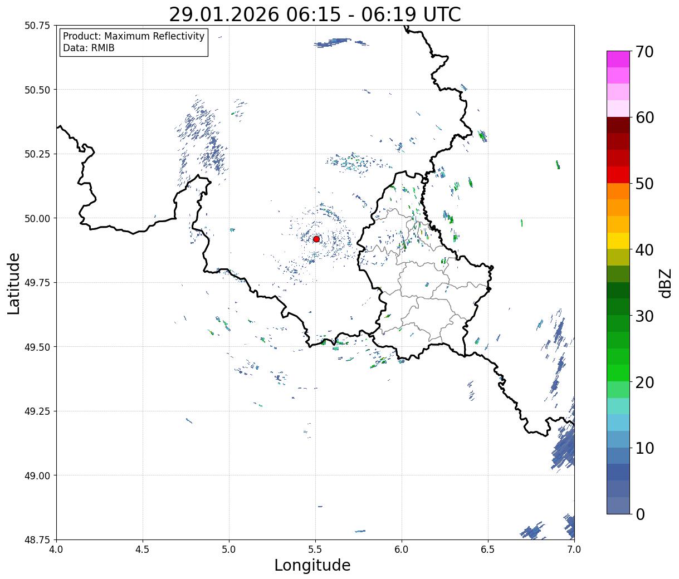The image size is (679, 579).
Task: Click the latitude tick label 49.50
Action: 37,347
